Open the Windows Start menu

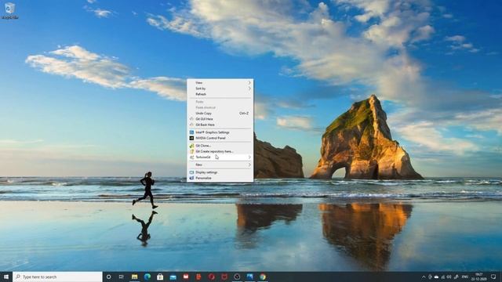pos(6,277)
